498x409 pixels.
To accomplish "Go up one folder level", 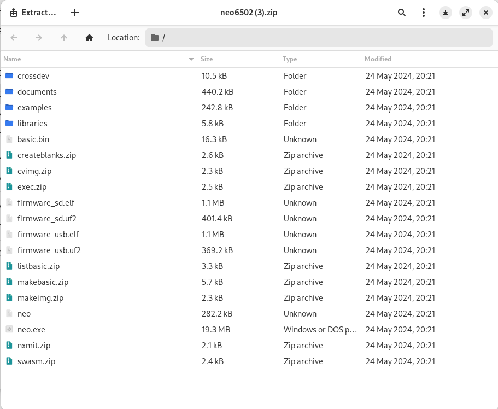I will [64, 38].
